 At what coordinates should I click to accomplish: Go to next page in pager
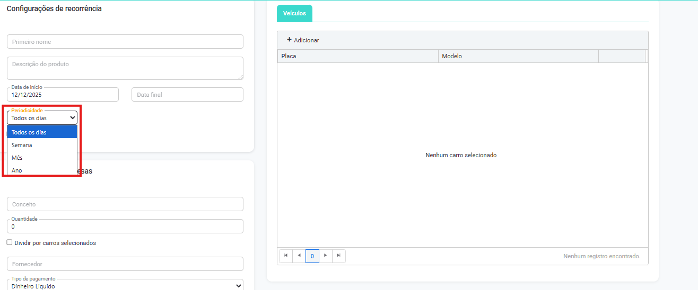(x=325, y=256)
